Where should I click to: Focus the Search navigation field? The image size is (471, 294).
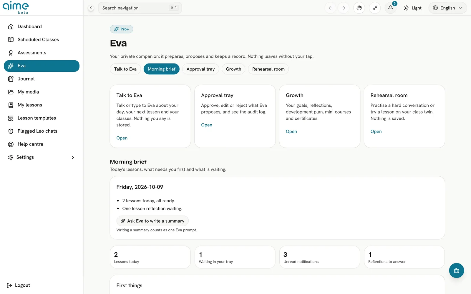click(140, 8)
